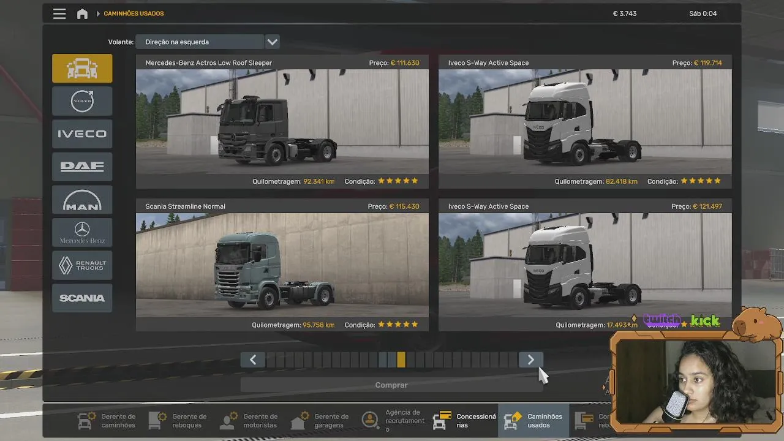Open Agência de recrutamento tab
The height and width of the screenshot is (441, 784).
[x=393, y=421]
